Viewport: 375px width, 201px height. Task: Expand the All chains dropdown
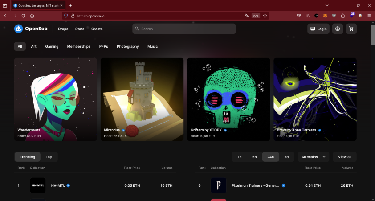(314, 157)
